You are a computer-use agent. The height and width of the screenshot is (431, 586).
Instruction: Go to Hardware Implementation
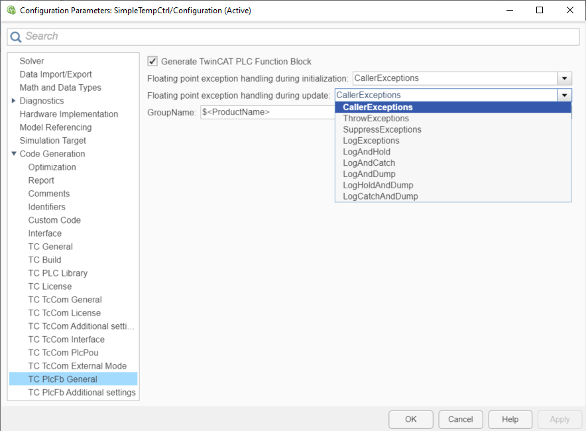tap(69, 114)
